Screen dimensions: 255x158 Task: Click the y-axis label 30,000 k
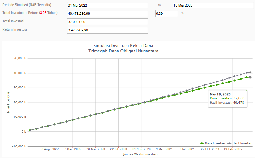[x=20, y=87]
